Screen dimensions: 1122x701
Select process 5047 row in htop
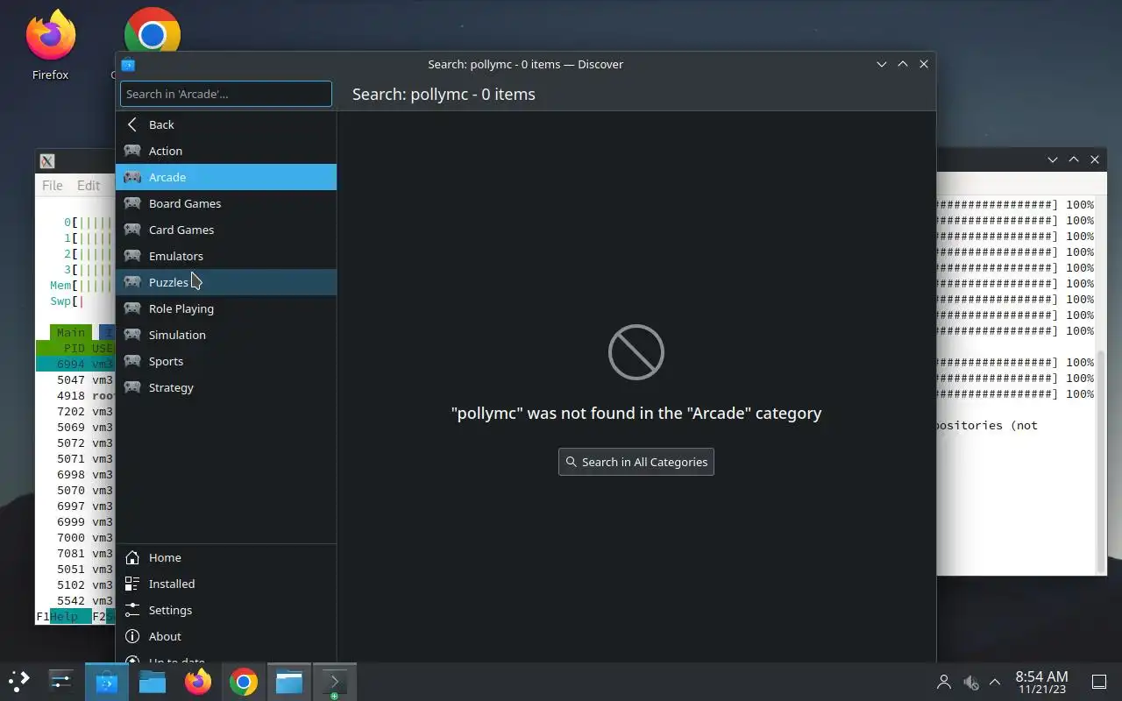75,379
